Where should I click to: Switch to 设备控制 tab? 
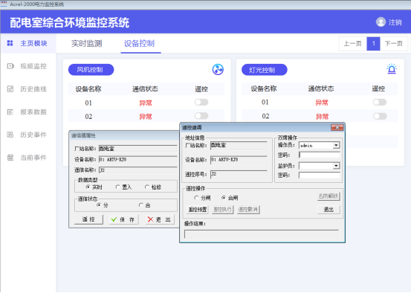(x=140, y=44)
